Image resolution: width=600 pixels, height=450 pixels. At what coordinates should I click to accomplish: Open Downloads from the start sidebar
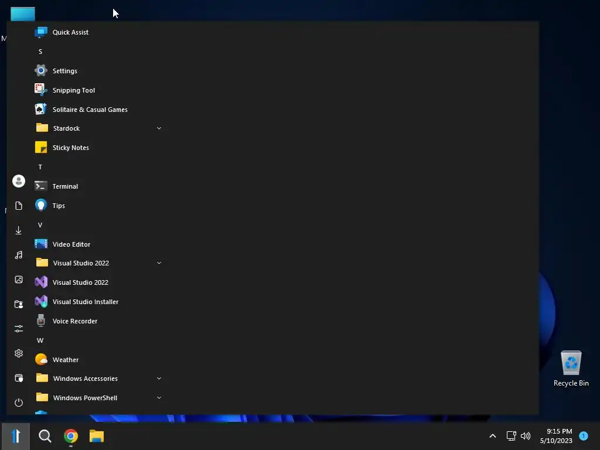pyautogui.click(x=18, y=230)
